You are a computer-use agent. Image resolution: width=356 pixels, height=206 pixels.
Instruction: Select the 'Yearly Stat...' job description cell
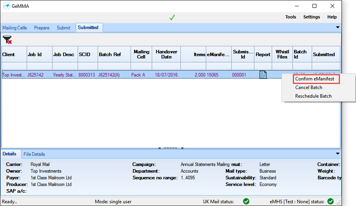point(64,75)
